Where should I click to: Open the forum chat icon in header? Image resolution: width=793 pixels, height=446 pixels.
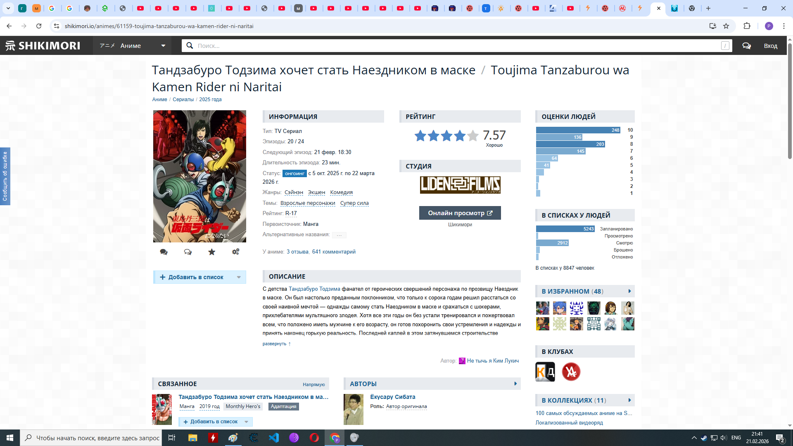click(746, 46)
